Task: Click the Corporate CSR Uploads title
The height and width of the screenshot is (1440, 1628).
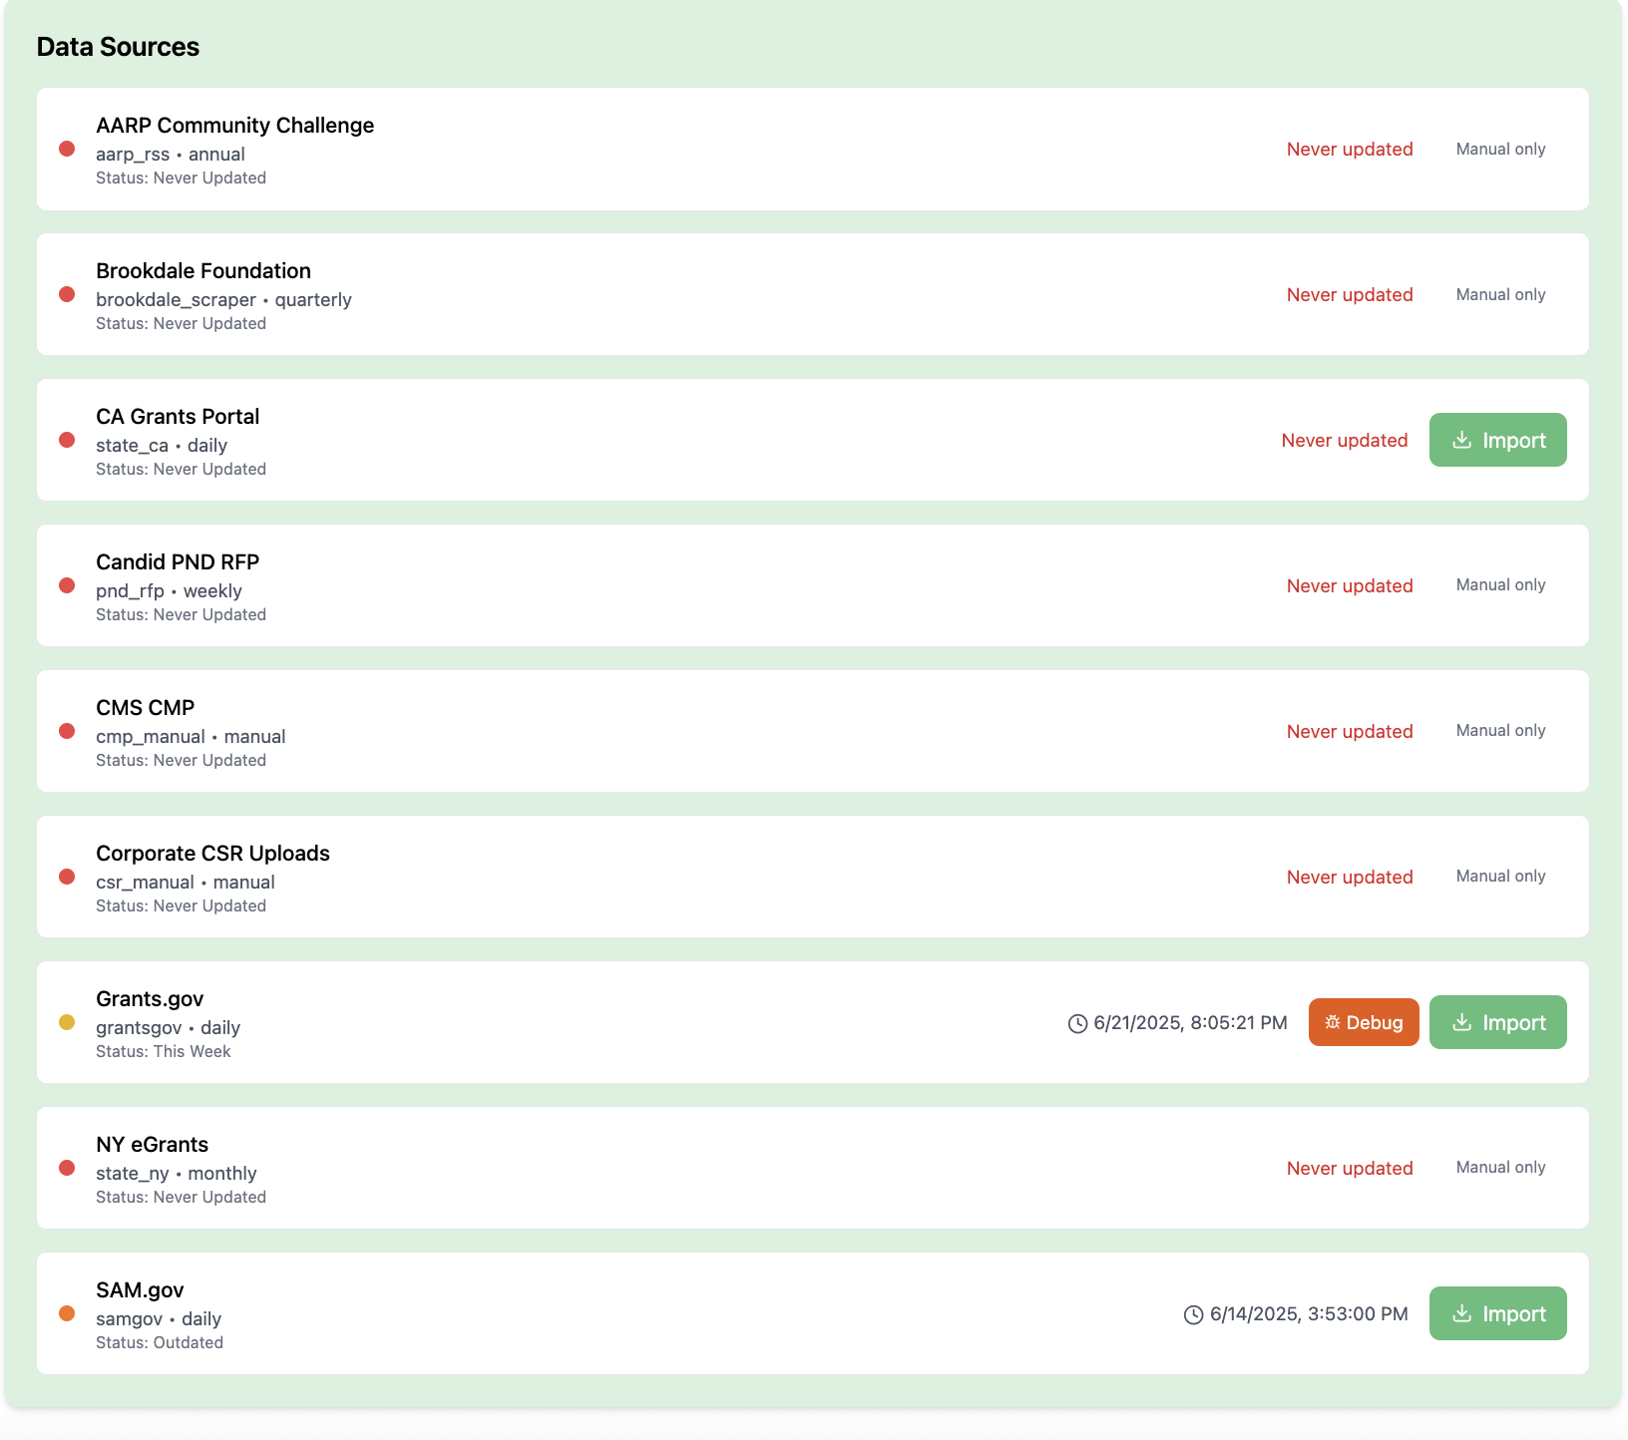Action: [x=212, y=853]
